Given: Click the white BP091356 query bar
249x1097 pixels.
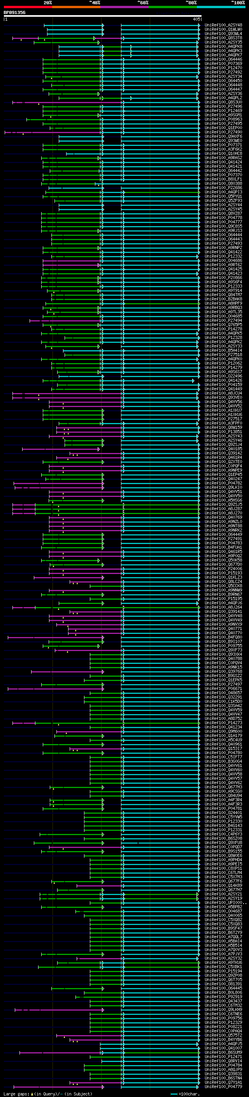Looking at the screenshot, I should tap(103, 16).
